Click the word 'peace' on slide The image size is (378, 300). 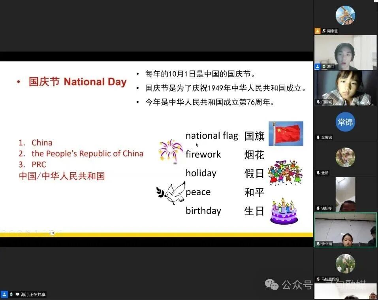pyautogui.click(x=198, y=192)
